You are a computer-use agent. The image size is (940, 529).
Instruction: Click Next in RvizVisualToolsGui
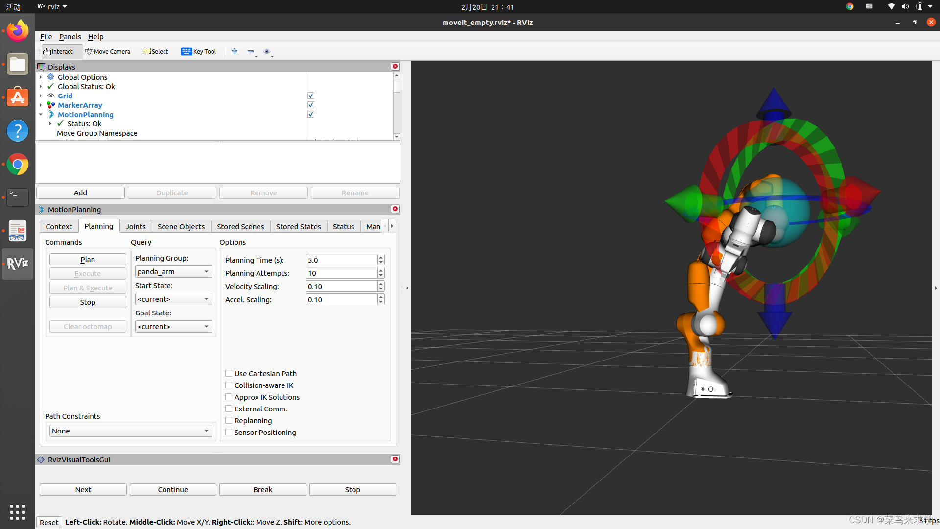coord(83,489)
